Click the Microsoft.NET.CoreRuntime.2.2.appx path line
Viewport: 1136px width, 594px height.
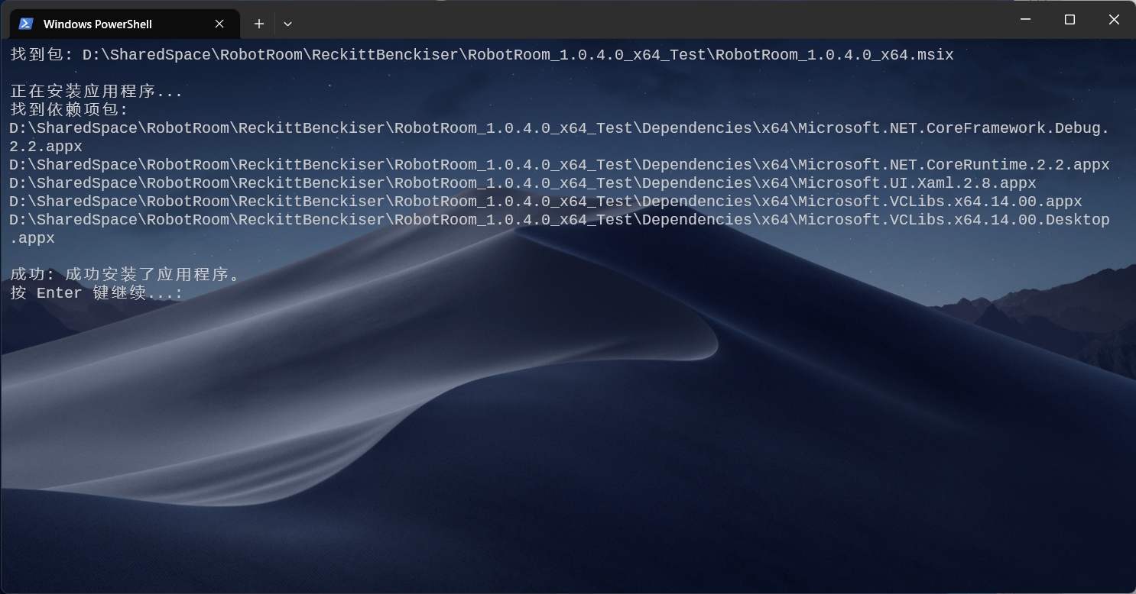560,165
